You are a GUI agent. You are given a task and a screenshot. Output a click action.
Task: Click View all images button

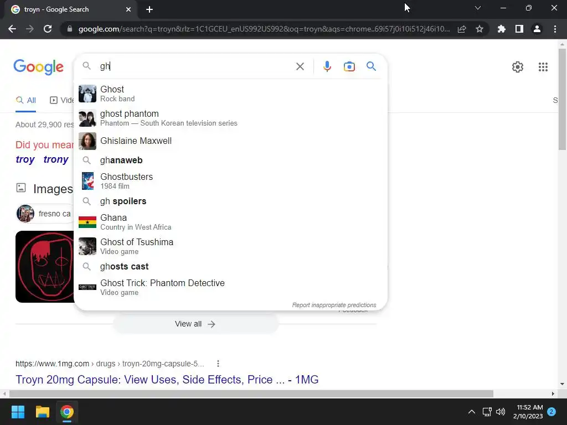(195, 324)
